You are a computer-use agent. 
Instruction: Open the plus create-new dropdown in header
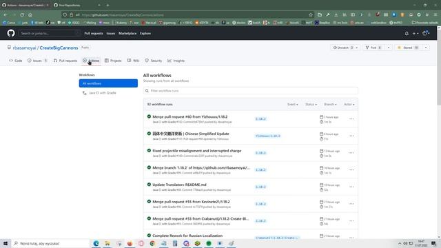[x=416, y=34]
